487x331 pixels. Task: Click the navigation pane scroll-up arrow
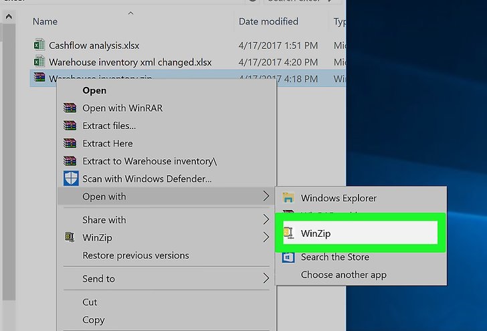[x=9, y=16]
